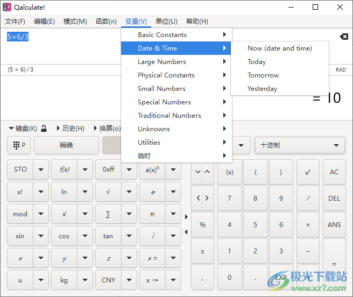
Task: Click the x = solve button
Action: (x=152, y=258)
